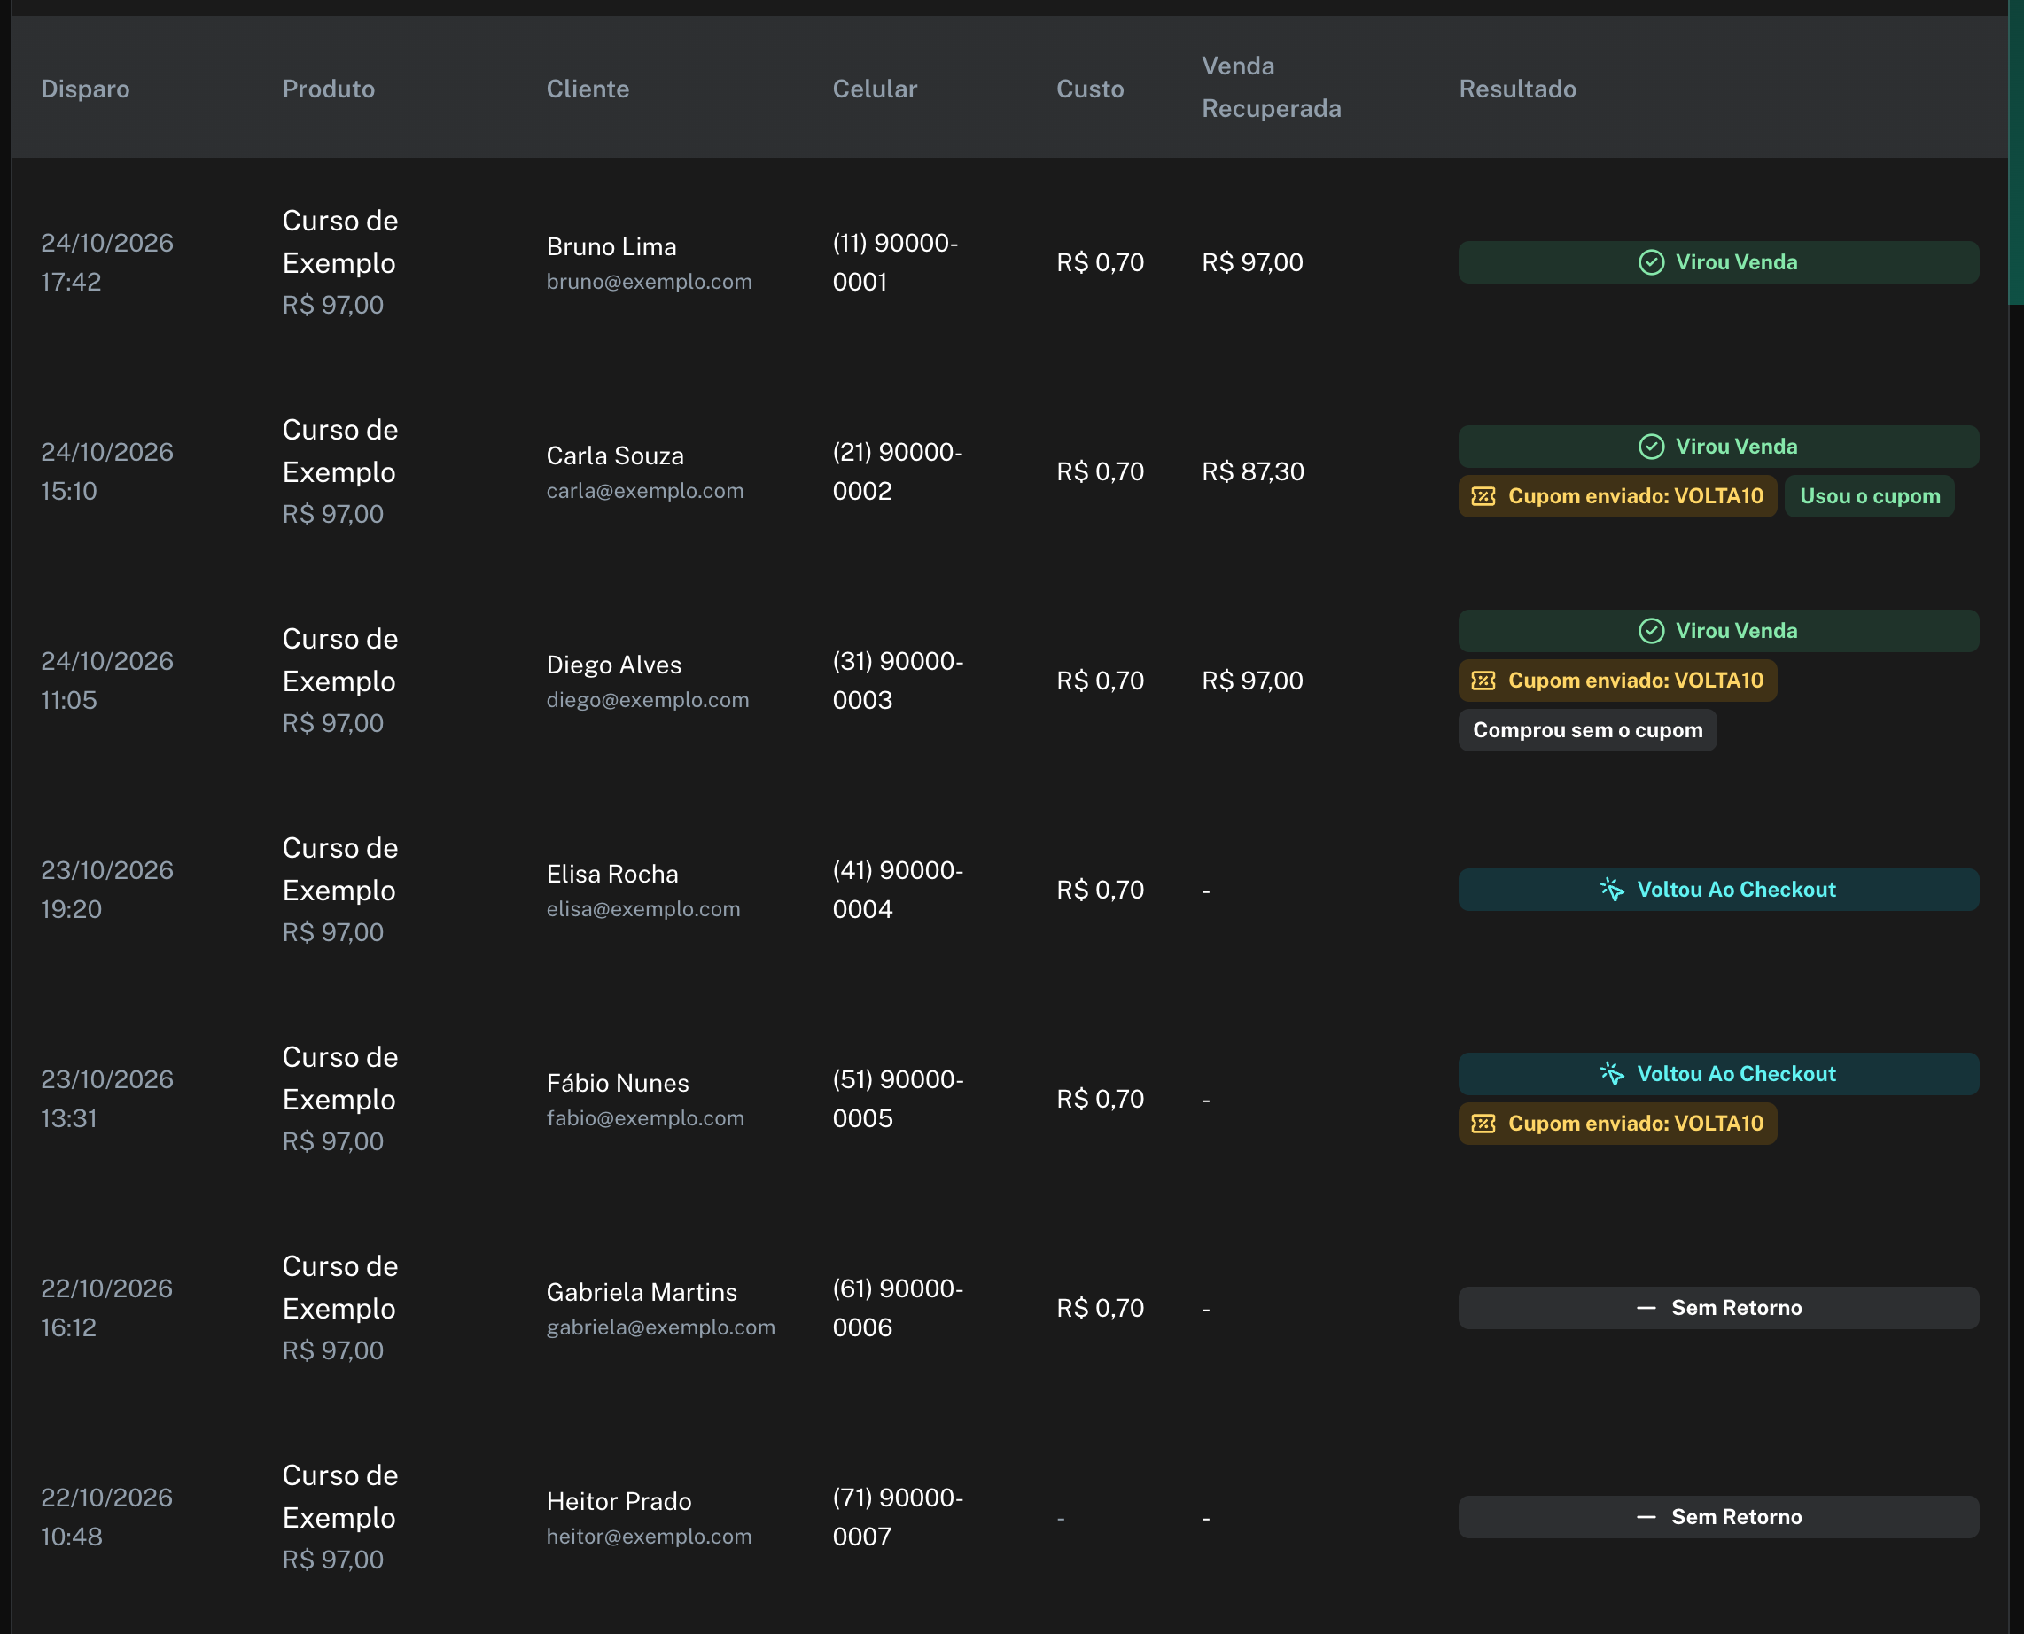Click the email fabio@exemplo.com
The width and height of the screenshot is (2024, 1634).
coord(645,1118)
